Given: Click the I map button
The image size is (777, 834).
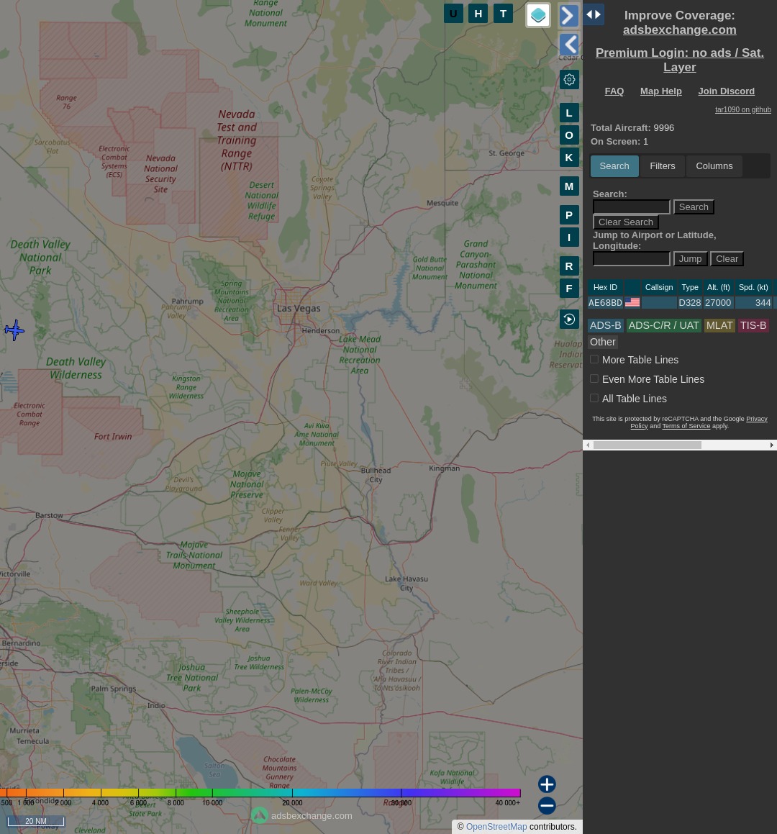Looking at the screenshot, I should pyautogui.click(x=569, y=237).
